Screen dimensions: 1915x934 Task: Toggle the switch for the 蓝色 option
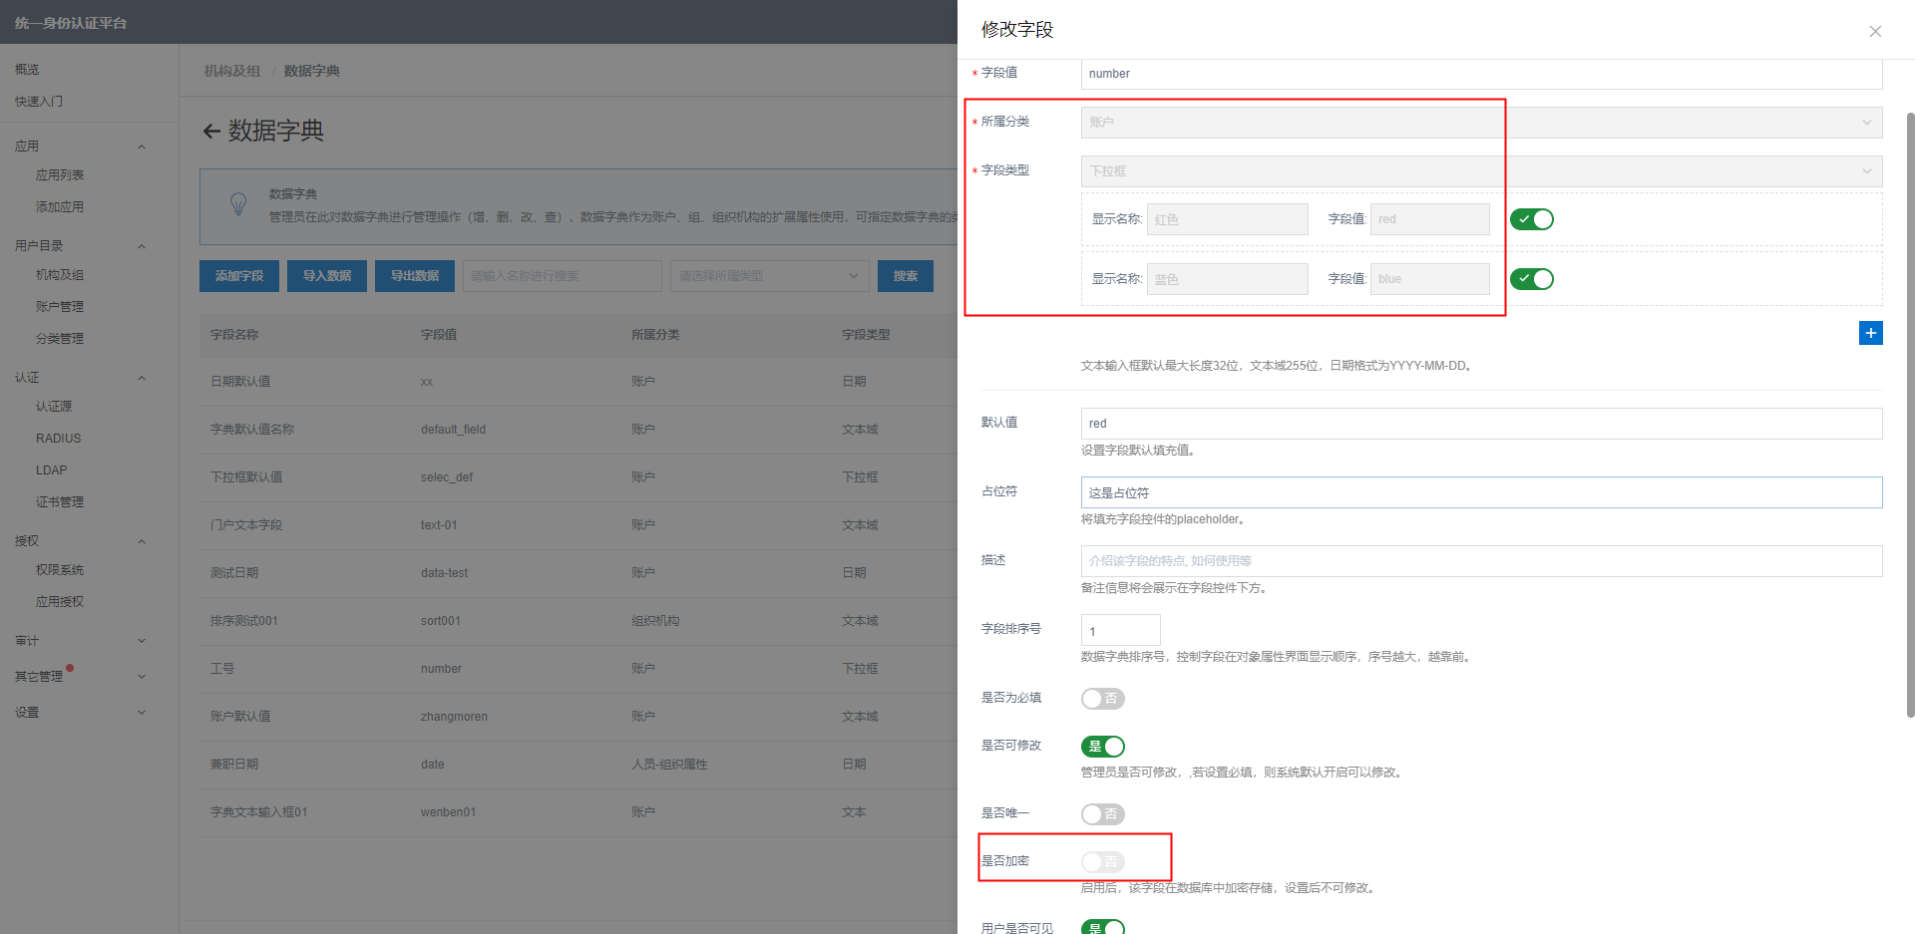coord(1531,279)
